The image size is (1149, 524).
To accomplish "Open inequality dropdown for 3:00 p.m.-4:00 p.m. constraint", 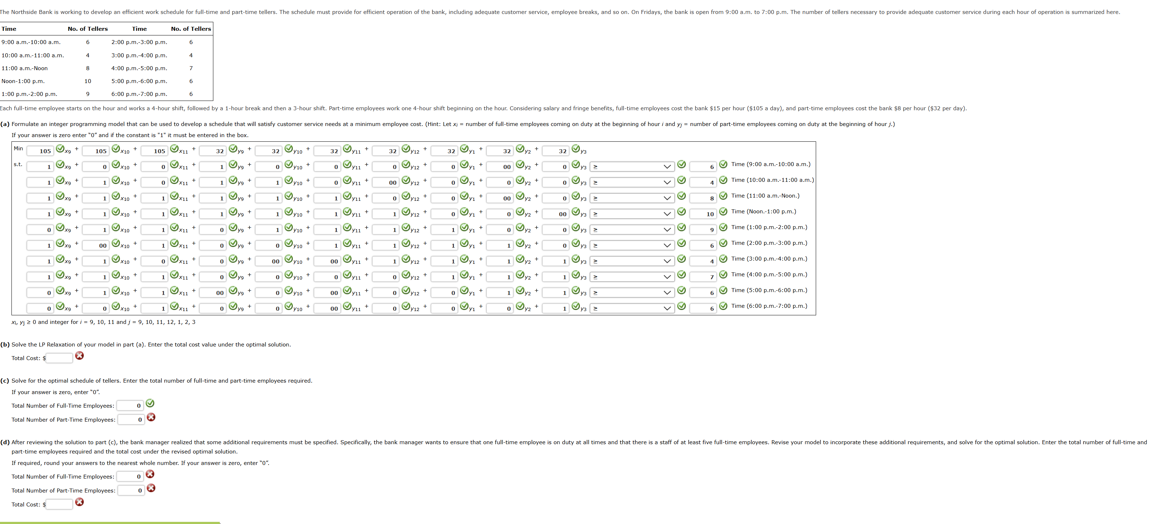I will 632,261.
